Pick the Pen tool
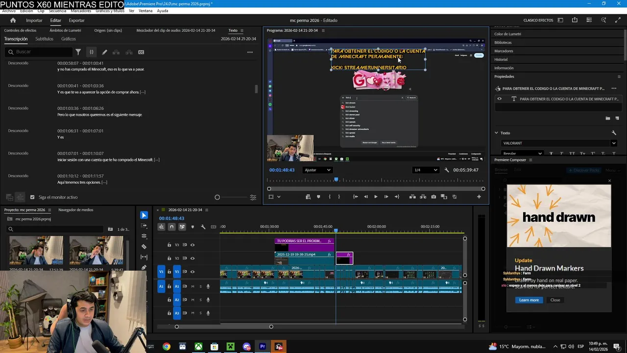Viewport: 627px width, 353px height. pyautogui.click(x=144, y=267)
